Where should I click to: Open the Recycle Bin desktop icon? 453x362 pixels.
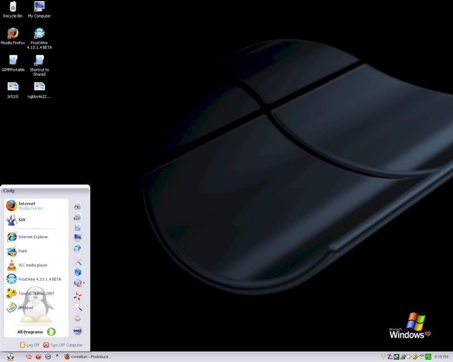(x=12, y=8)
